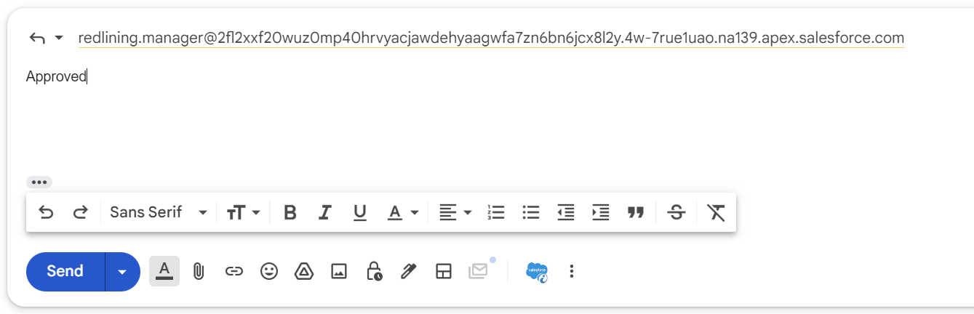974x314 pixels.
Task: Toggle underline formatting
Action: tap(359, 212)
